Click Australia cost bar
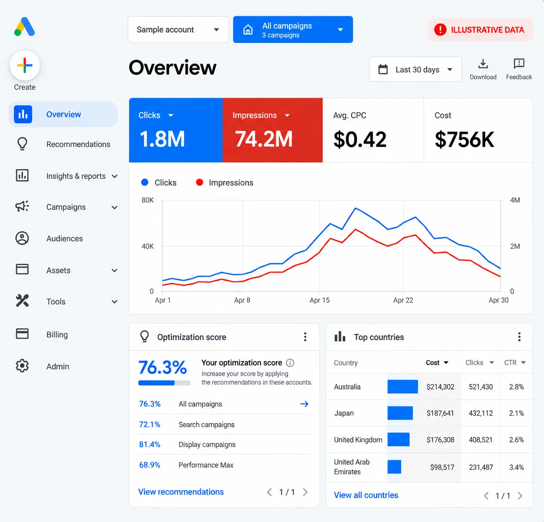Image resolution: width=544 pixels, height=522 pixels. (x=402, y=387)
